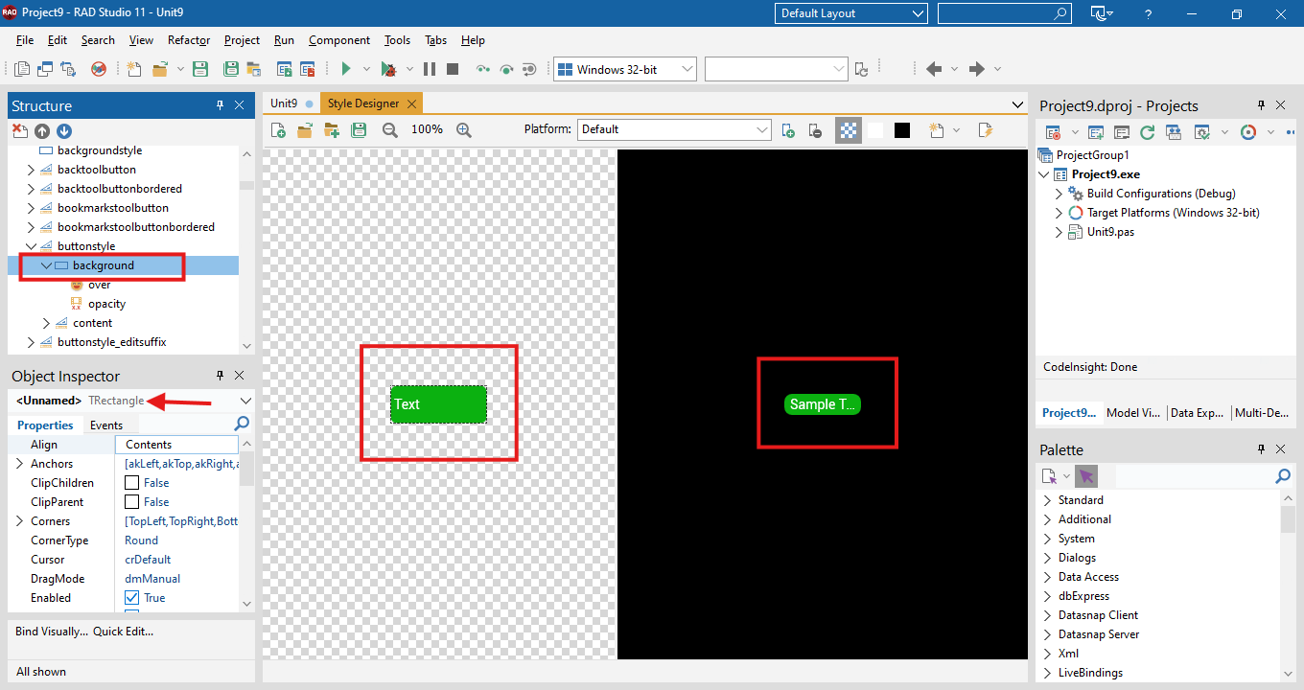Click the Remove platform icon

tap(815, 129)
